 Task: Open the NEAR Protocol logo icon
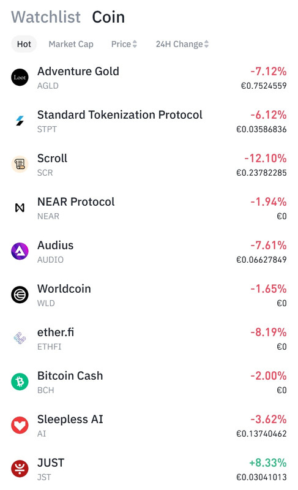(x=20, y=208)
